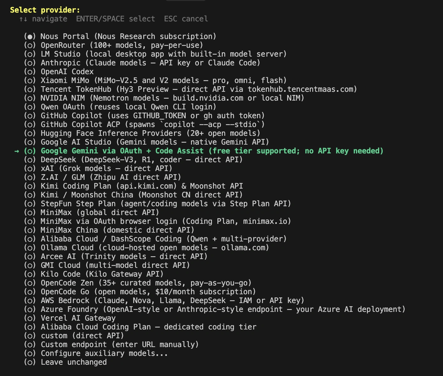
Task: Select Azure Foundry endpoint option
Action: click(x=215, y=309)
